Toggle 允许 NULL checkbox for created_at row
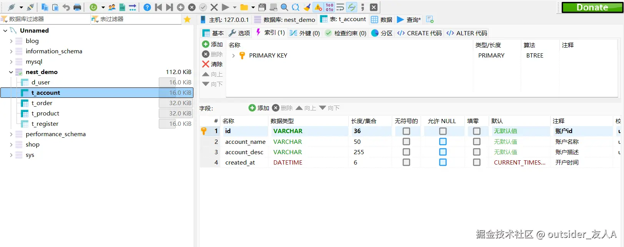624x247 pixels. [443, 162]
